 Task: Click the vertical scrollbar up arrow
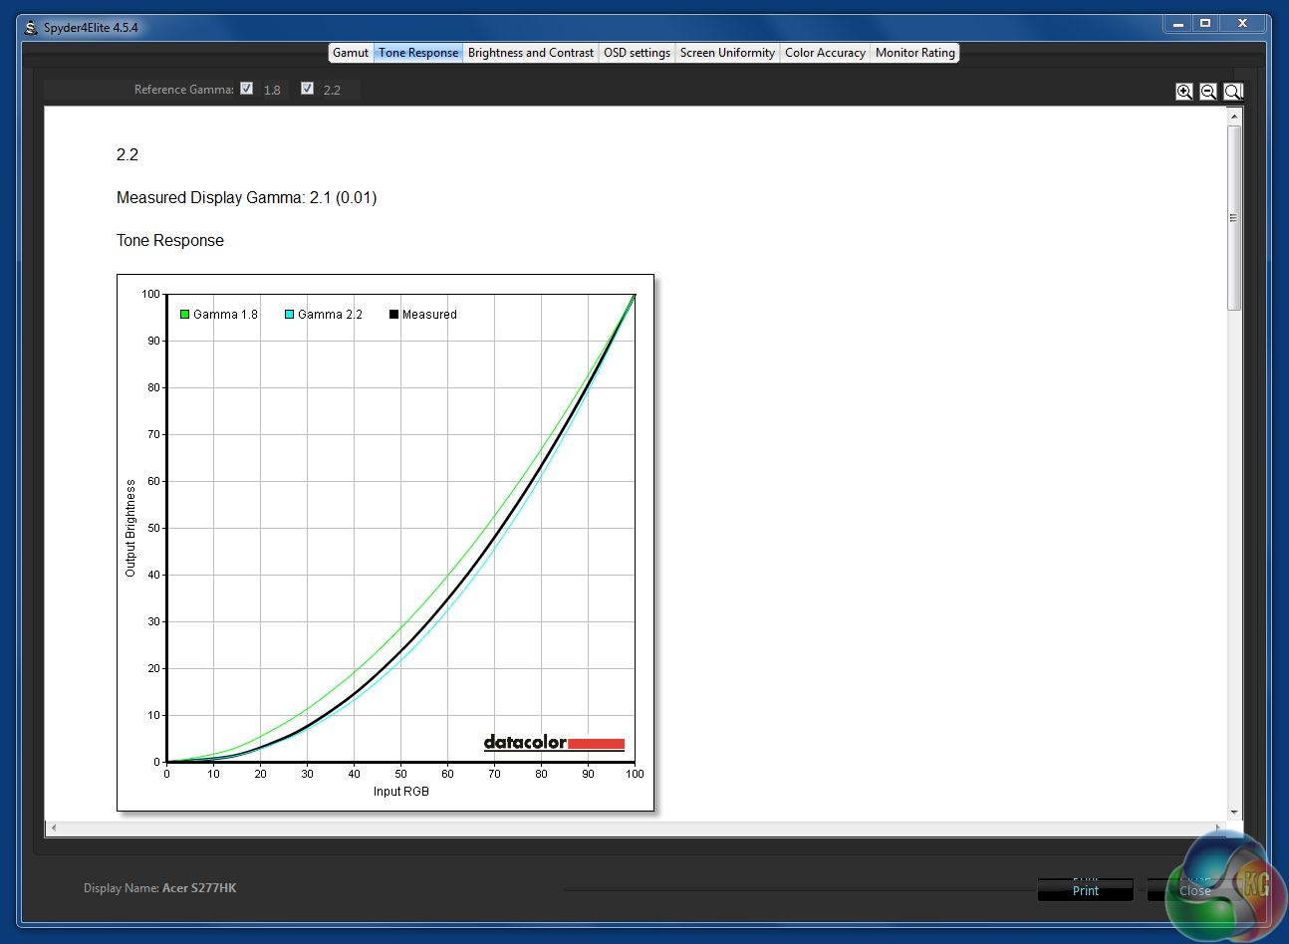pyautogui.click(x=1234, y=117)
